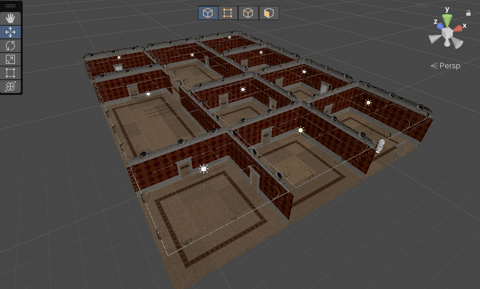Click the blue Z axis cone
This screenshot has width=480, height=289.
(440, 26)
